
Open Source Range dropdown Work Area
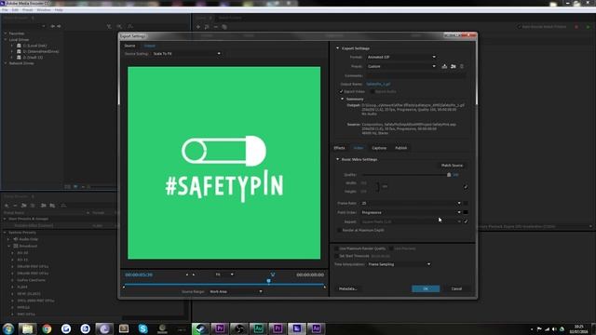coord(236,291)
